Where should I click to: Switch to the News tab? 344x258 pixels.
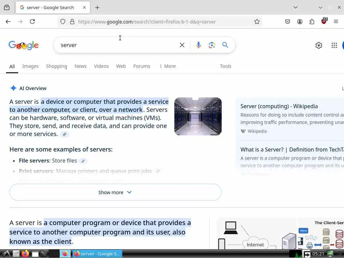pos(81,66)
